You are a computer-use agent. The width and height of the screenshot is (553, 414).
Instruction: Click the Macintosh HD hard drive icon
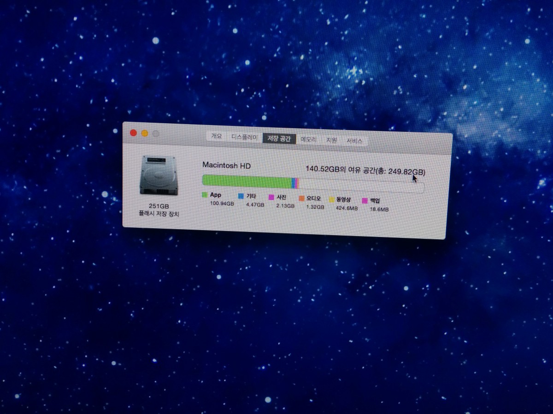point(158,175)
